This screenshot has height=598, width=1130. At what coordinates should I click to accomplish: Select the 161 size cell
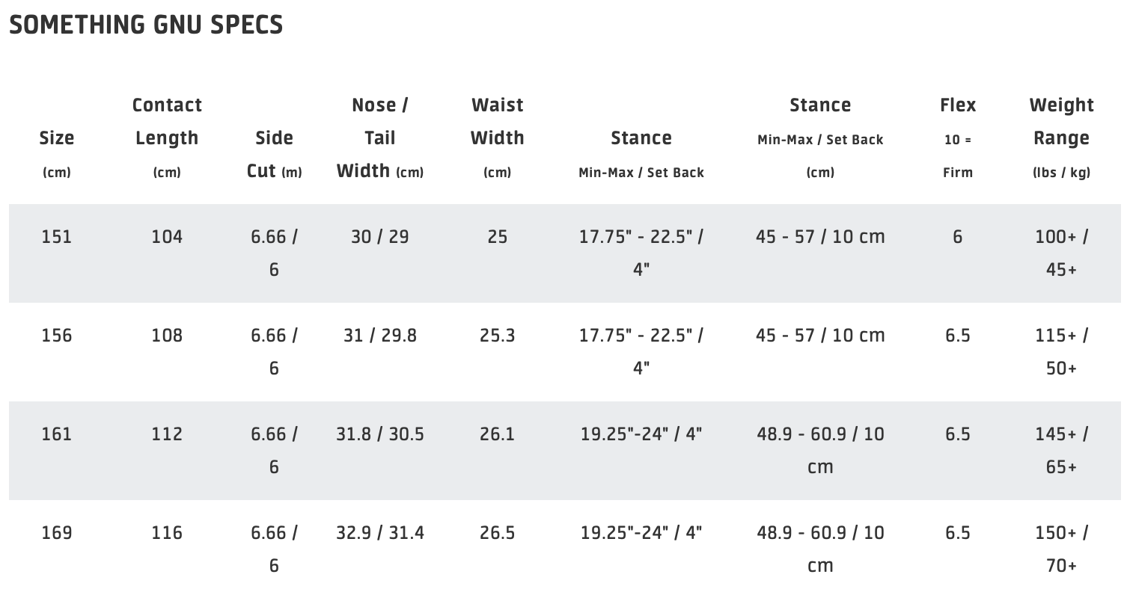(57, 434)
